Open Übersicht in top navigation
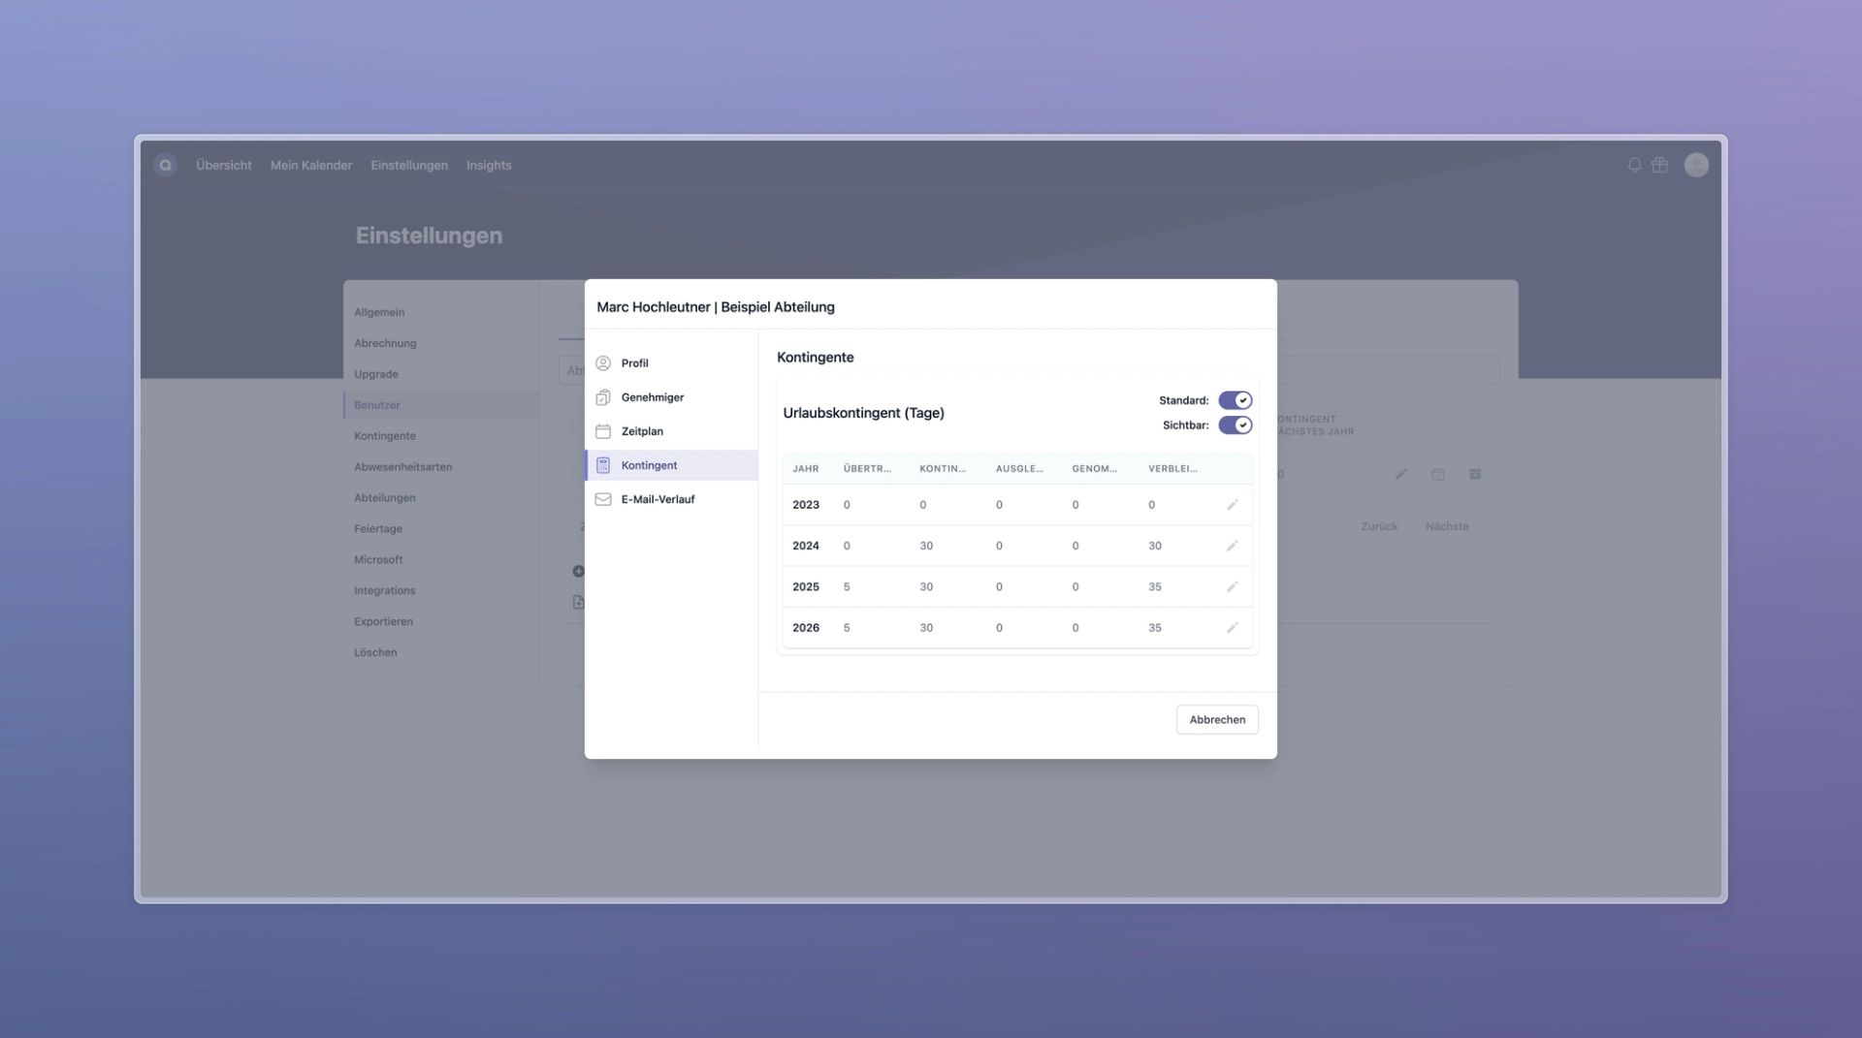 224,166
